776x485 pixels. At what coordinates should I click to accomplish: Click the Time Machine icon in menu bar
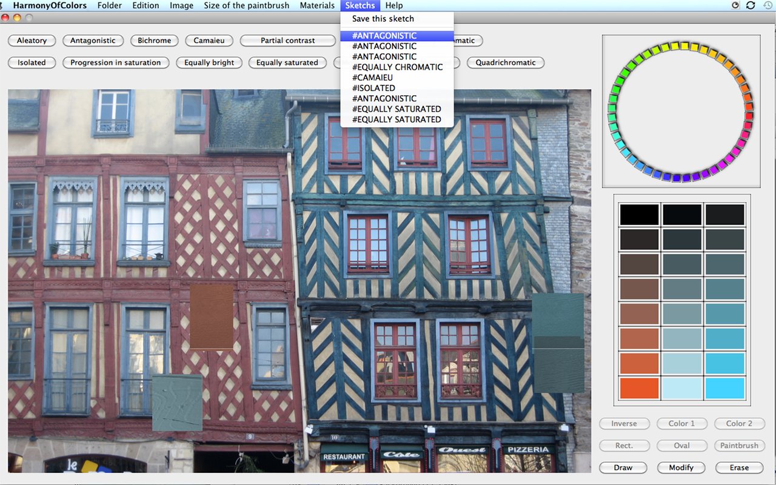click(767, 5)
